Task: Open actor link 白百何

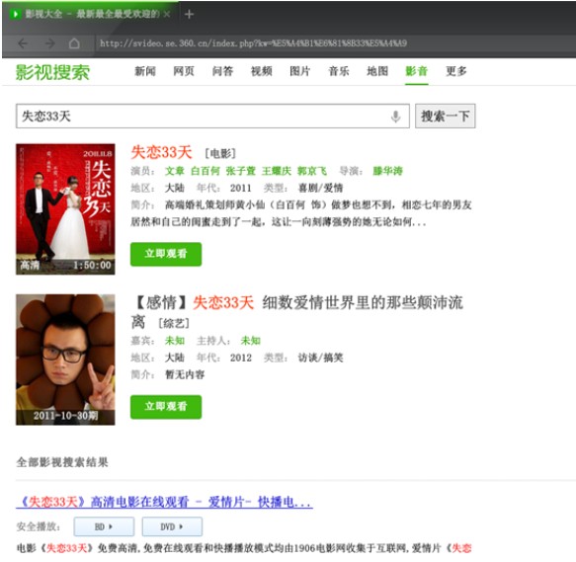Action: 206,171
